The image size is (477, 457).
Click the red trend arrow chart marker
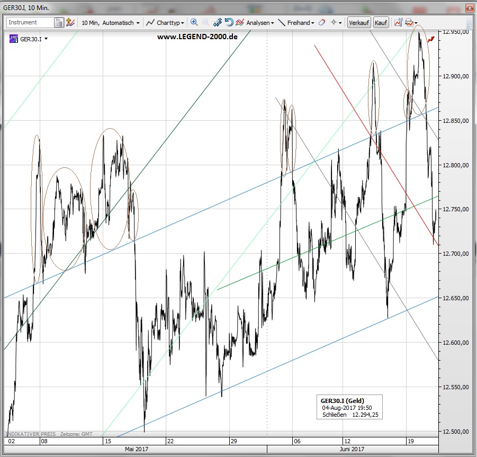(431, 39)
